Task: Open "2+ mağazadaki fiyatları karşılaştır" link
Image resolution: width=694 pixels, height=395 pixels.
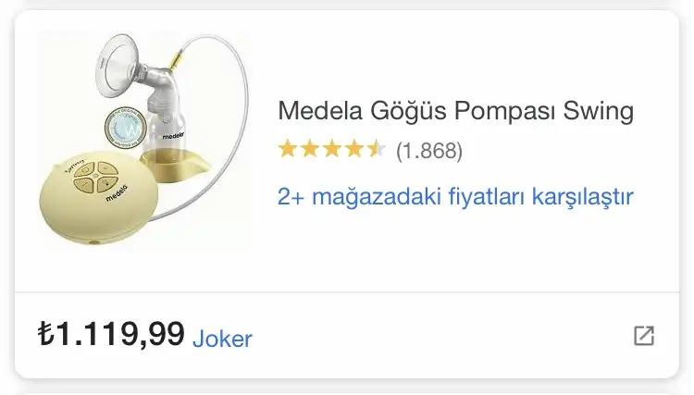Action: 455,196
